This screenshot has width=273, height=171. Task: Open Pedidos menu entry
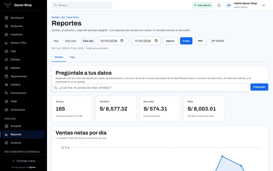[23, 68]
